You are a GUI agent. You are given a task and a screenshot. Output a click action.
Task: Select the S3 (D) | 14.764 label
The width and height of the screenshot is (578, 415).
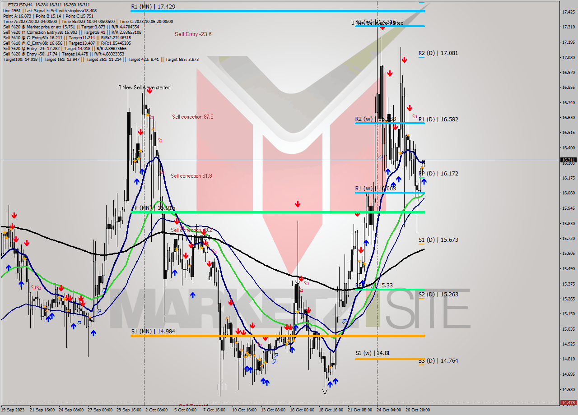pos(438,361)
